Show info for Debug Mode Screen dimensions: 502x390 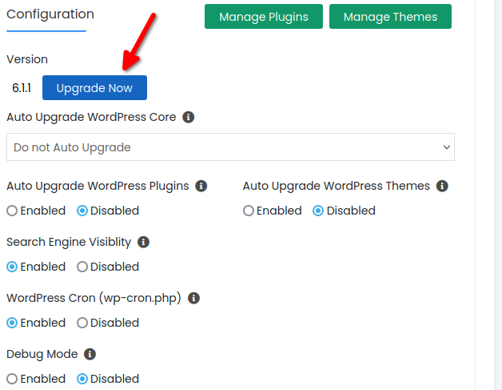[90, 355]
